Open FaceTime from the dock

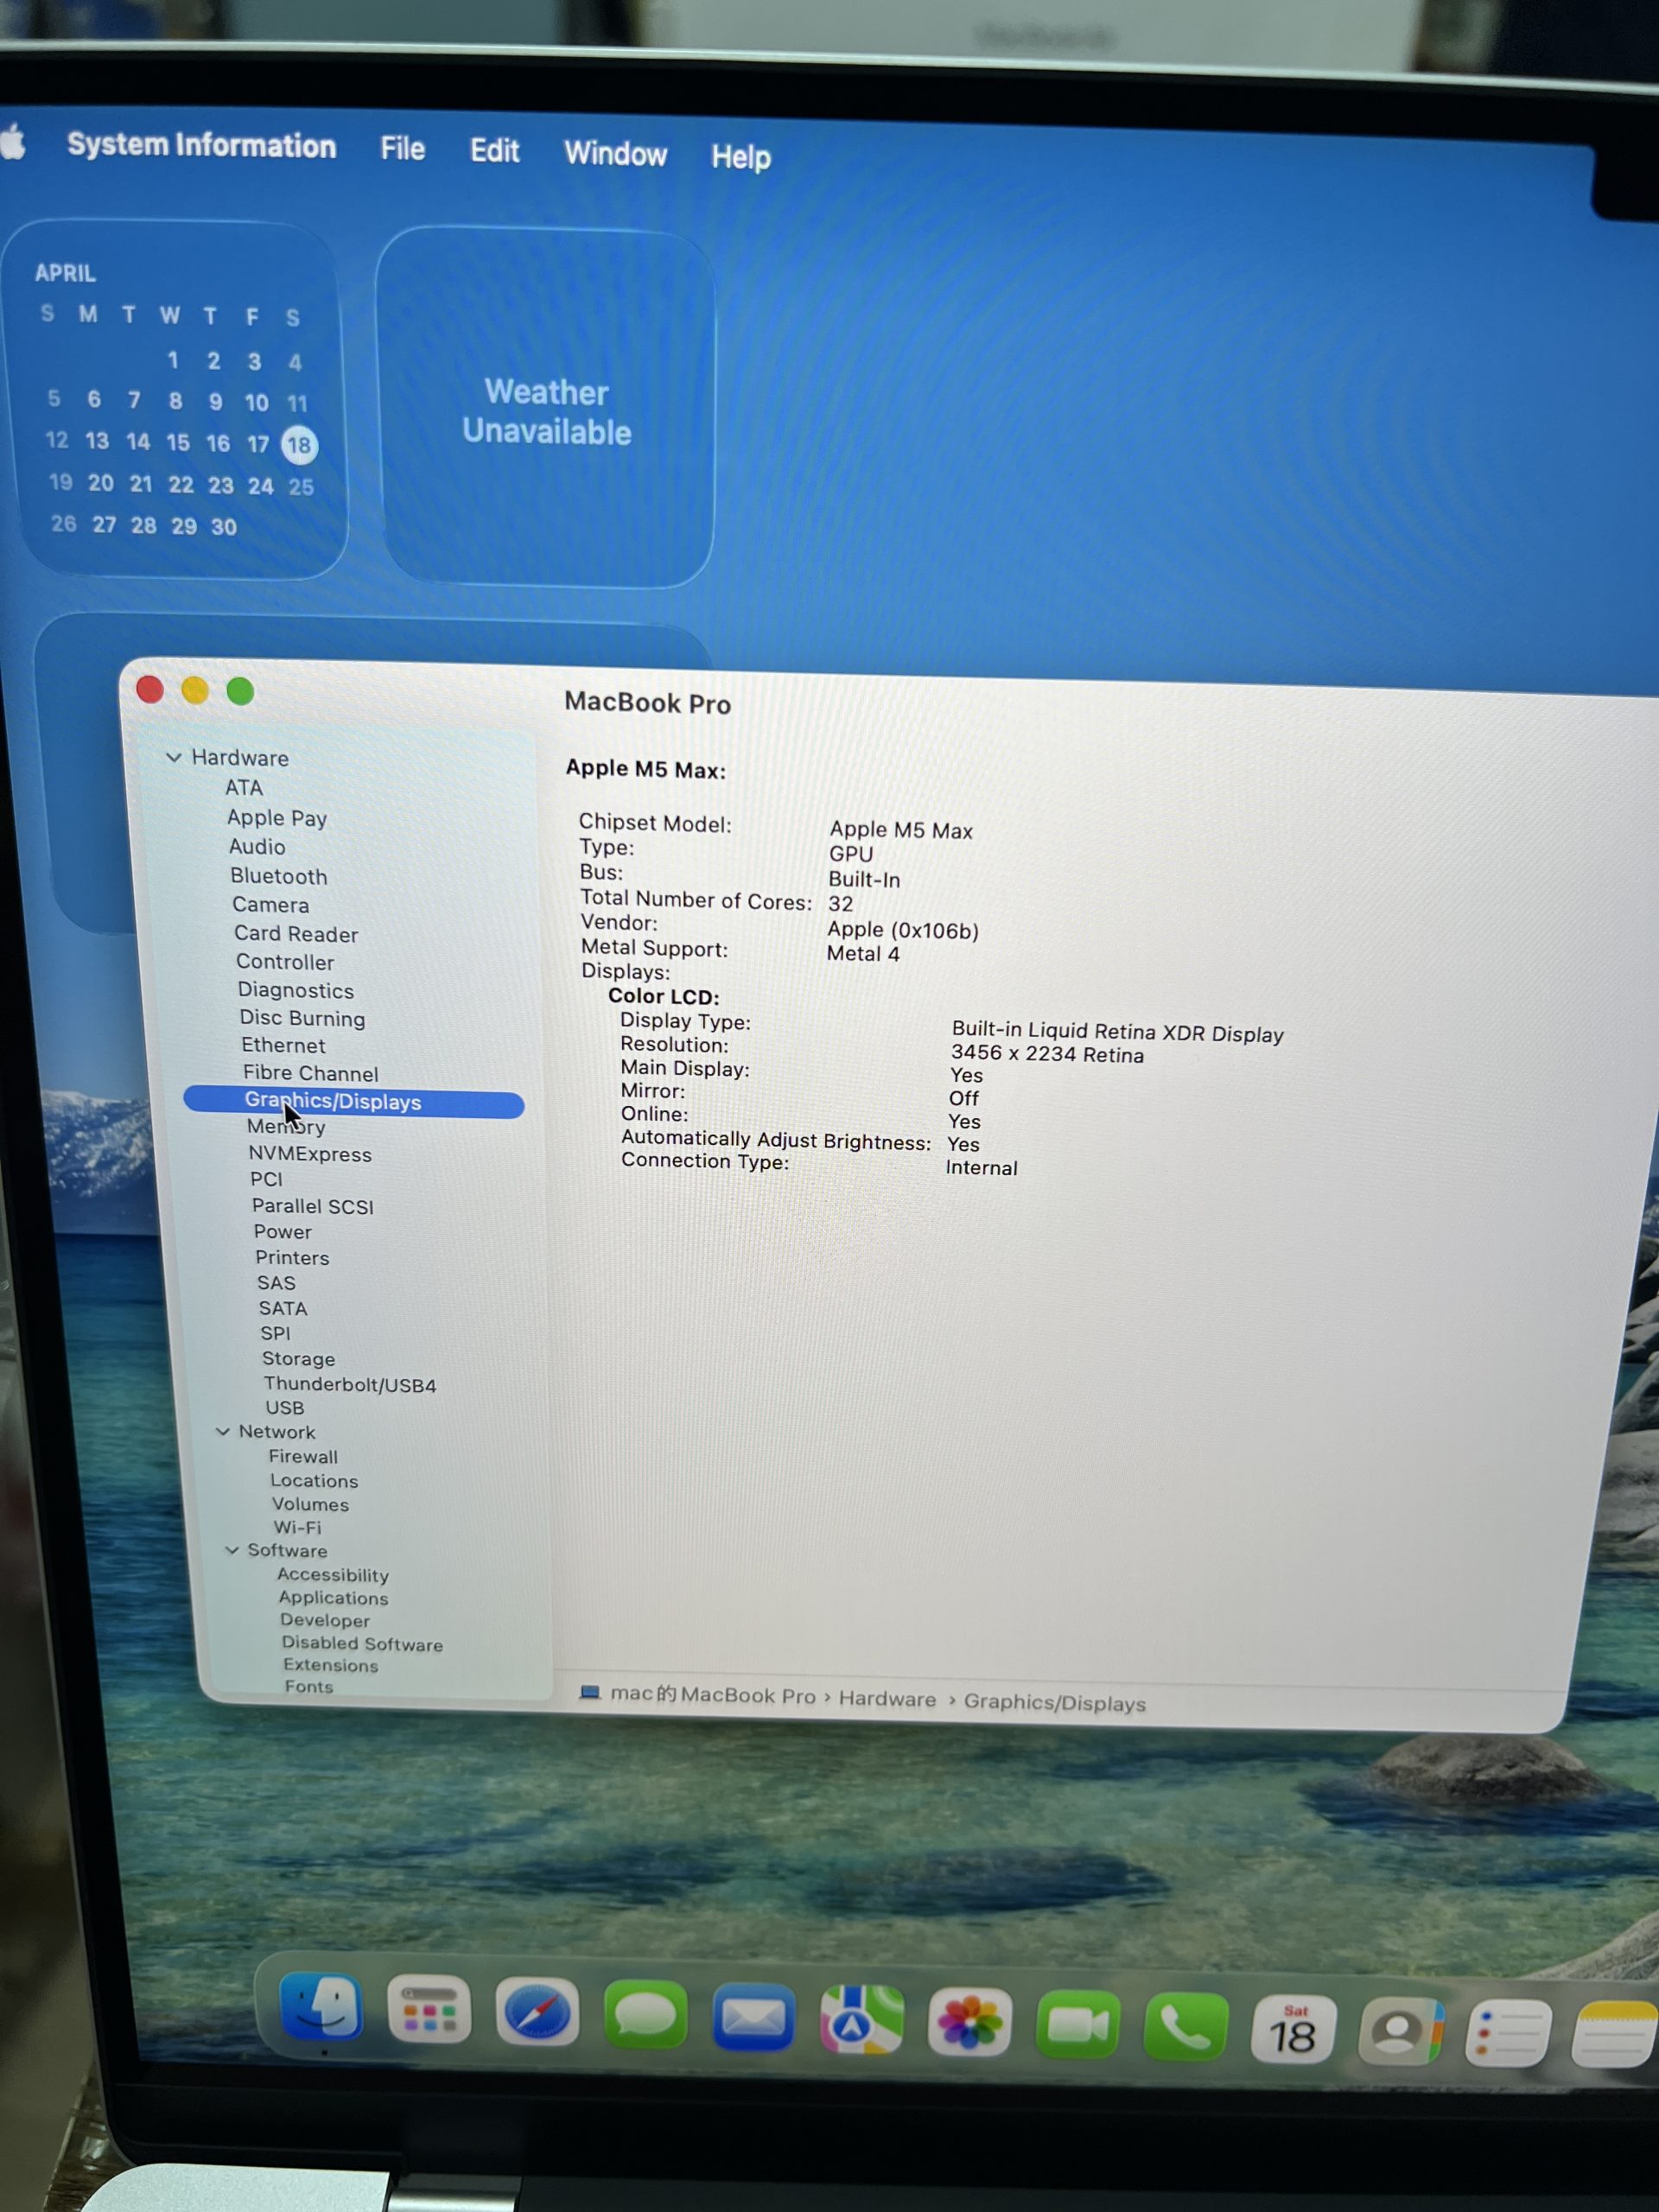[x=1077, y=2026]
